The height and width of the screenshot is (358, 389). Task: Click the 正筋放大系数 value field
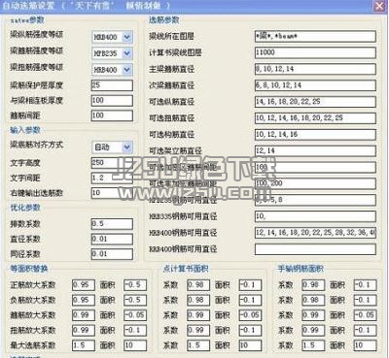[x=84, y=285]
